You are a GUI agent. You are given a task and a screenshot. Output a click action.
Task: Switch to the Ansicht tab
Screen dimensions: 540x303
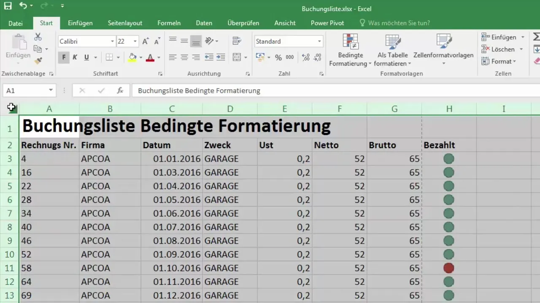click(285, 23)
